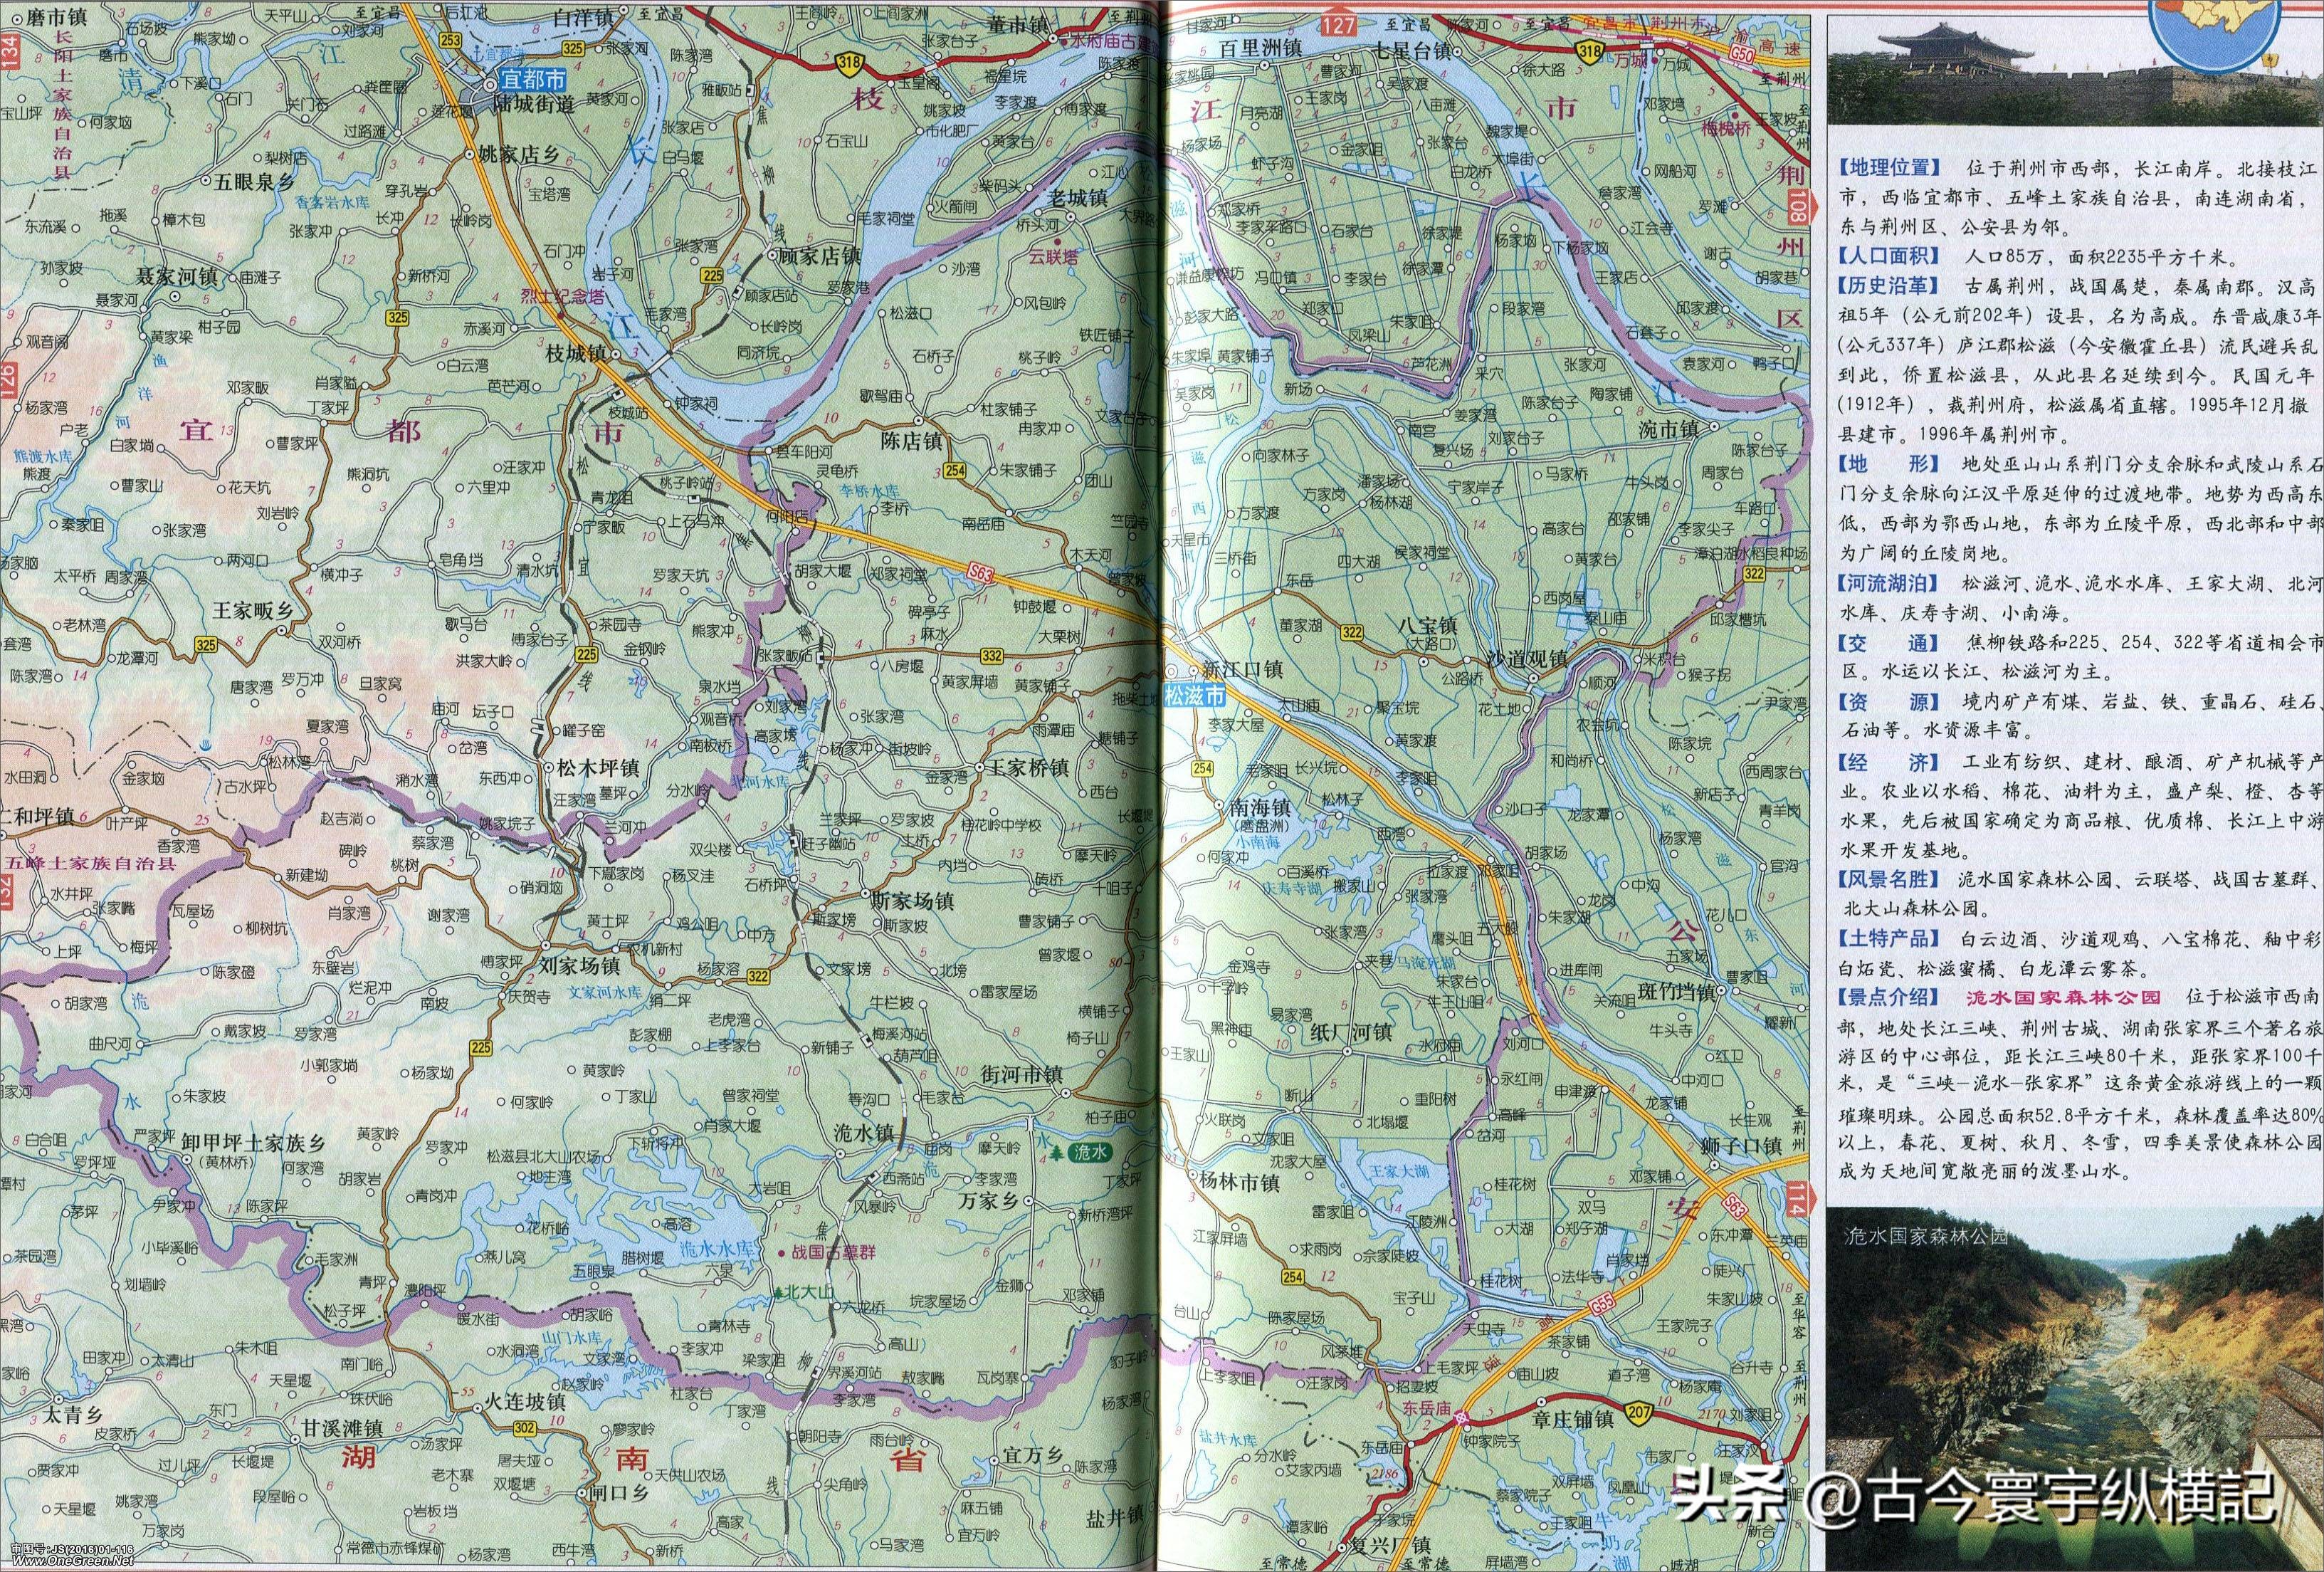Click the 302 road shield near 火连坡镇

(x=526, y=1428)
